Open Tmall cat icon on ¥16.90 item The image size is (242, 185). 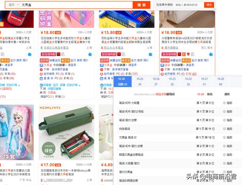(179, 54)
